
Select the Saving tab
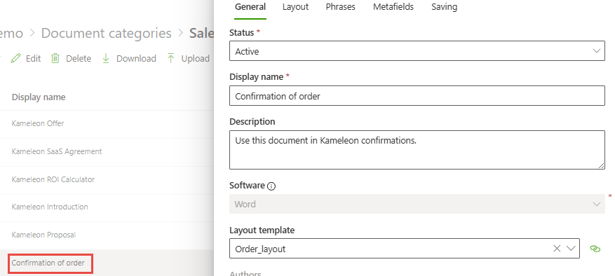445,7
